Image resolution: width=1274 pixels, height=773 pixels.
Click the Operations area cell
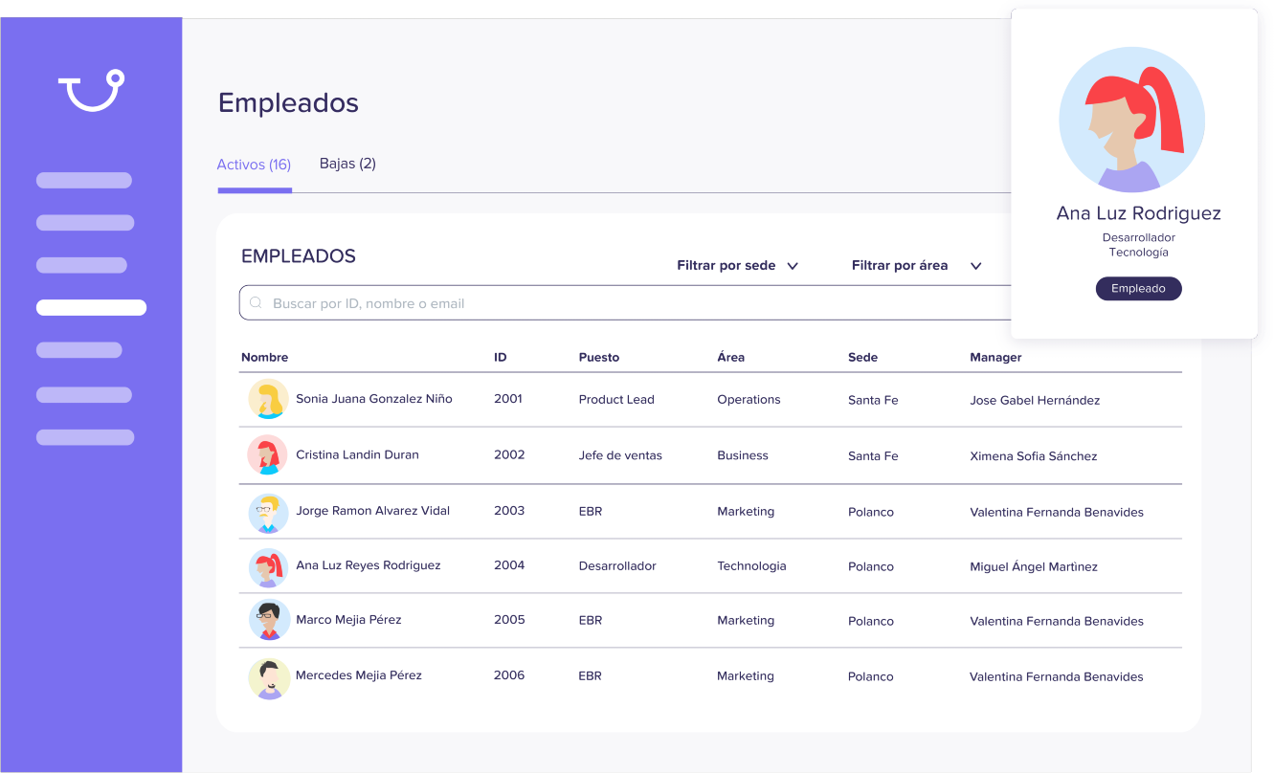coord(749,400)
